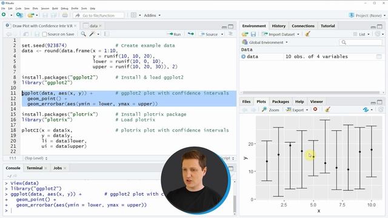Click the line 18 plotCI code line
The width and height of the screenshot is (388, 218).
pos(125,130)
